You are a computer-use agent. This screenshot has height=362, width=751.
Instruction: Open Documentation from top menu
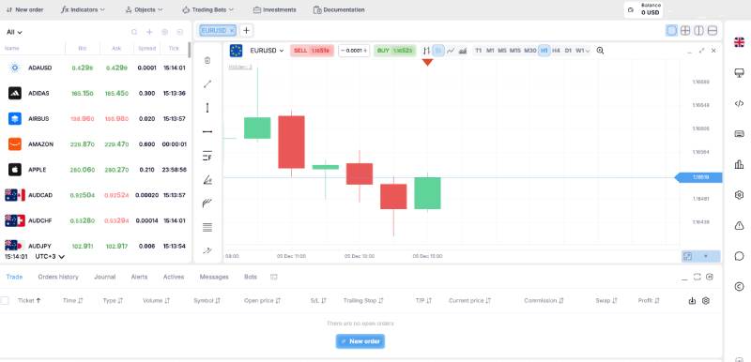point(339,9)
